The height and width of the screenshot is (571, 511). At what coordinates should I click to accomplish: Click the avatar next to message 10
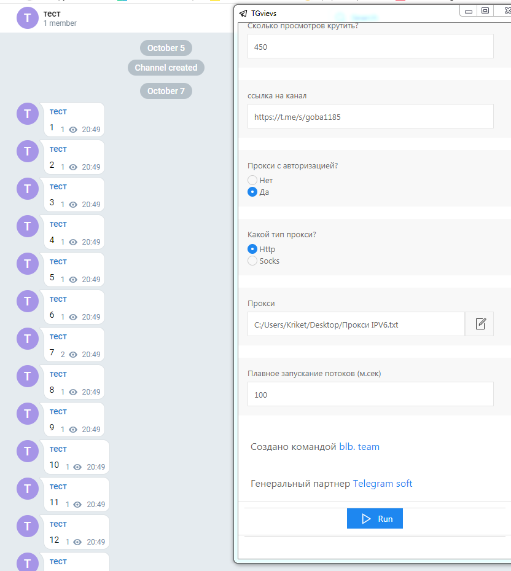pyautogui.click(x=28, y=452)
